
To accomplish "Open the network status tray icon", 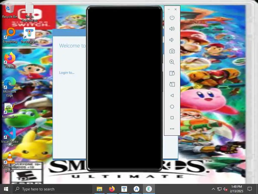I will (x=219, y=189).
